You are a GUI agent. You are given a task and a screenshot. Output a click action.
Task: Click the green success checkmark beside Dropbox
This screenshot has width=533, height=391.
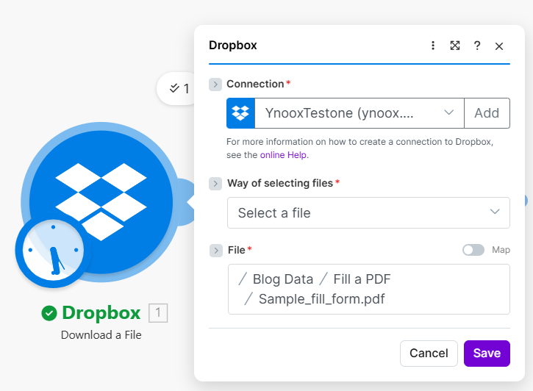coord(49,314)
